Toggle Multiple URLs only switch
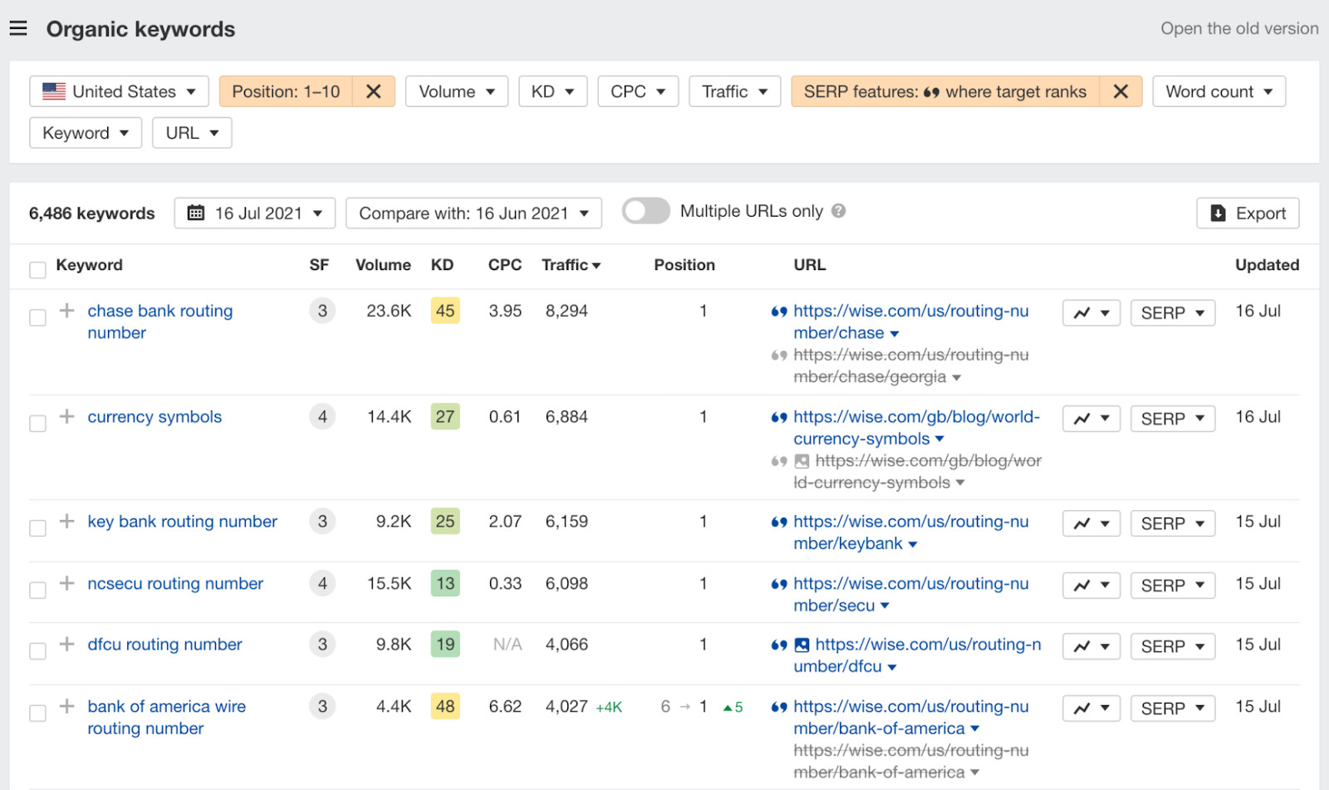 point(646,211)
